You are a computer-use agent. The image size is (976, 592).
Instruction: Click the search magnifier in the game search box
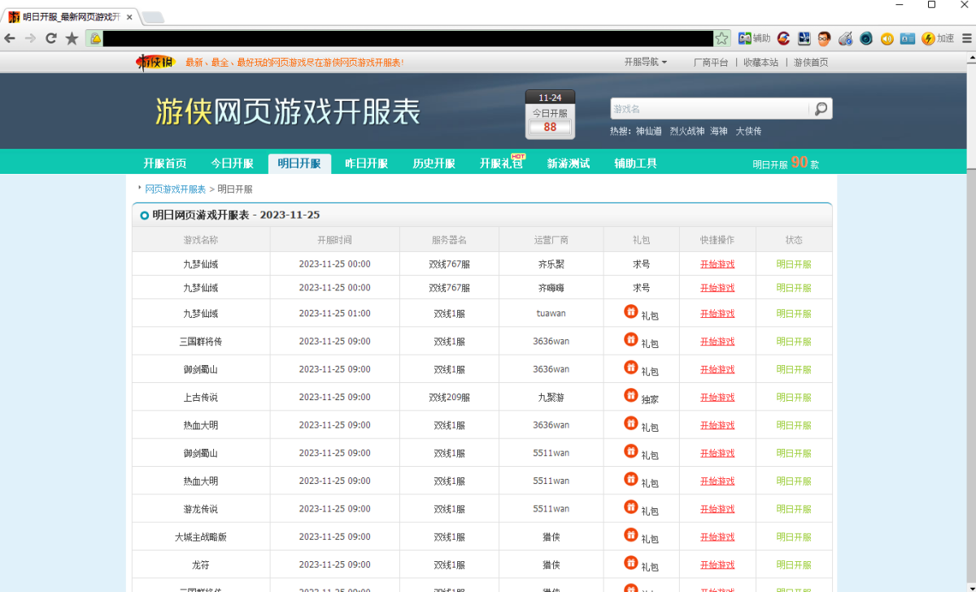click(821, 108)
